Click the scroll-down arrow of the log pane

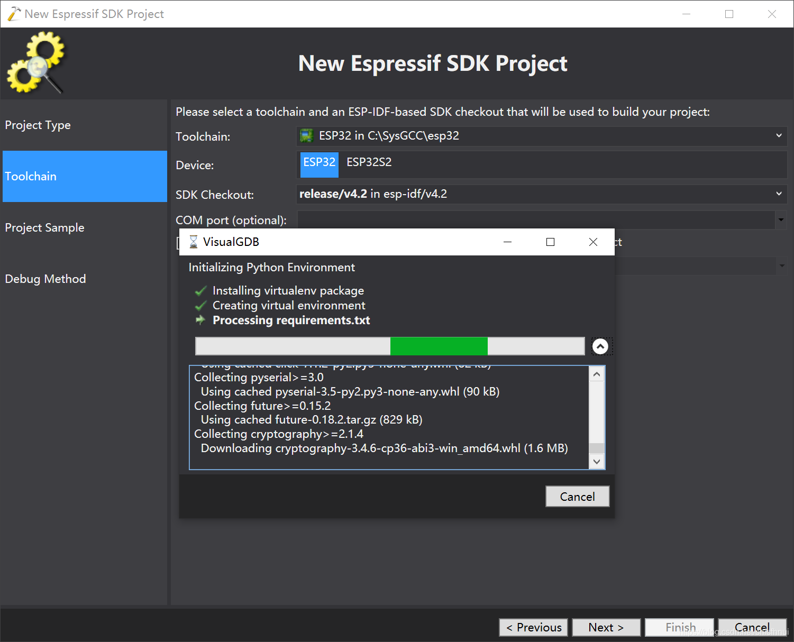click(596, 461)
